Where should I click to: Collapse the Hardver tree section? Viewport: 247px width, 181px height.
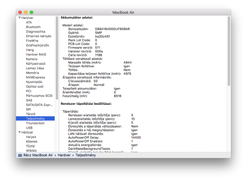(x=20, y=18)
